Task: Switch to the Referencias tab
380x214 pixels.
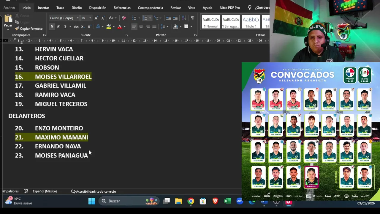Action: [122, 8]
